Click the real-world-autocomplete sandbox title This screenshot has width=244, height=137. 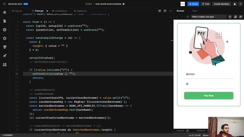pyautogui.click(x=108, y=4)
